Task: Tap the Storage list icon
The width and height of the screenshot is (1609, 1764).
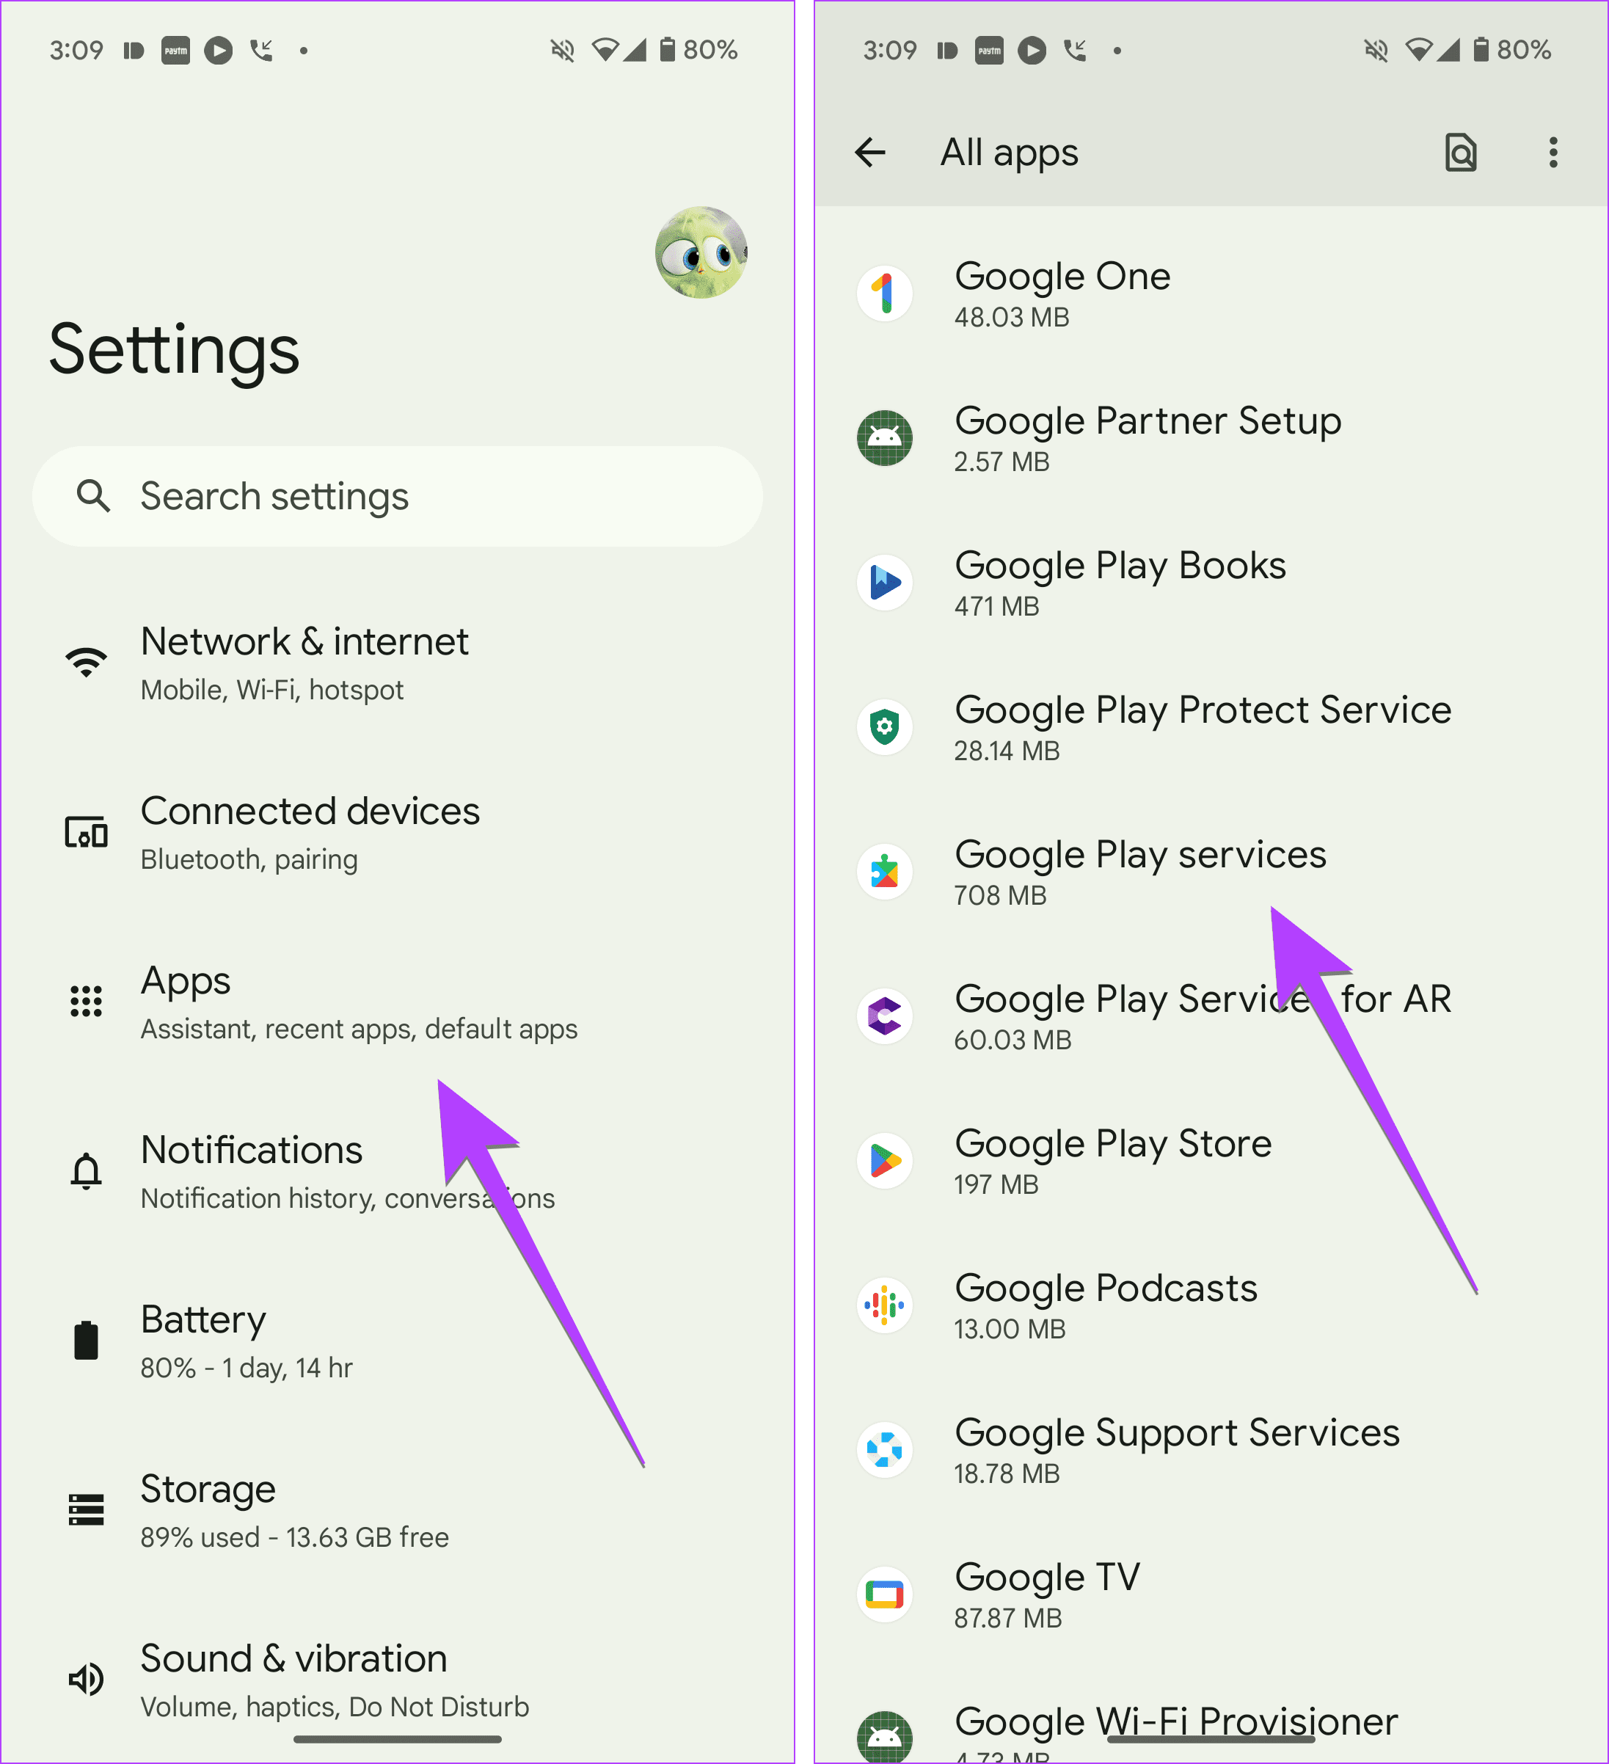Action: point(87,1509)
